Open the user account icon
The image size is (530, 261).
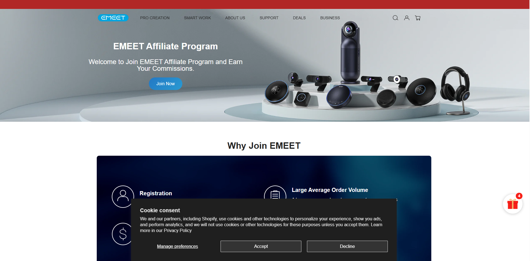(407, 18)
